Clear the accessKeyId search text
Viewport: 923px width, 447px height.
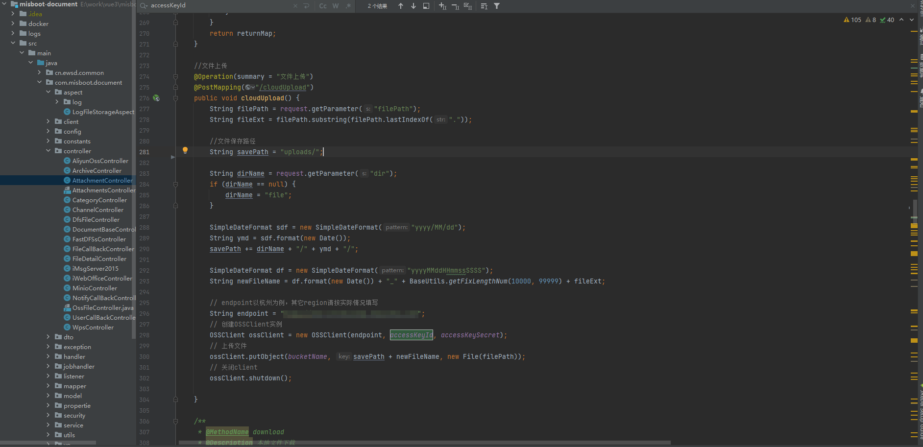(x=295, y=6)
